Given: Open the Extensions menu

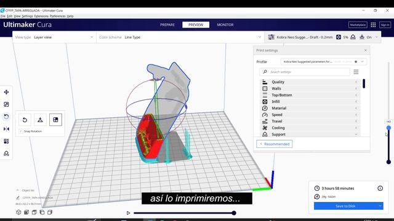Looking at the screenshot, I should click(x=41, y=16).
